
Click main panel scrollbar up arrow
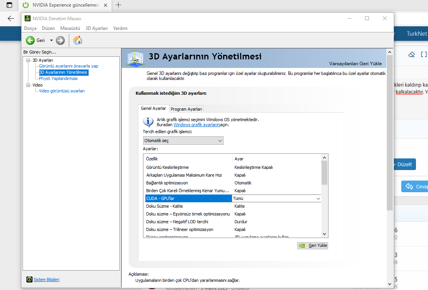click(390, 52)
